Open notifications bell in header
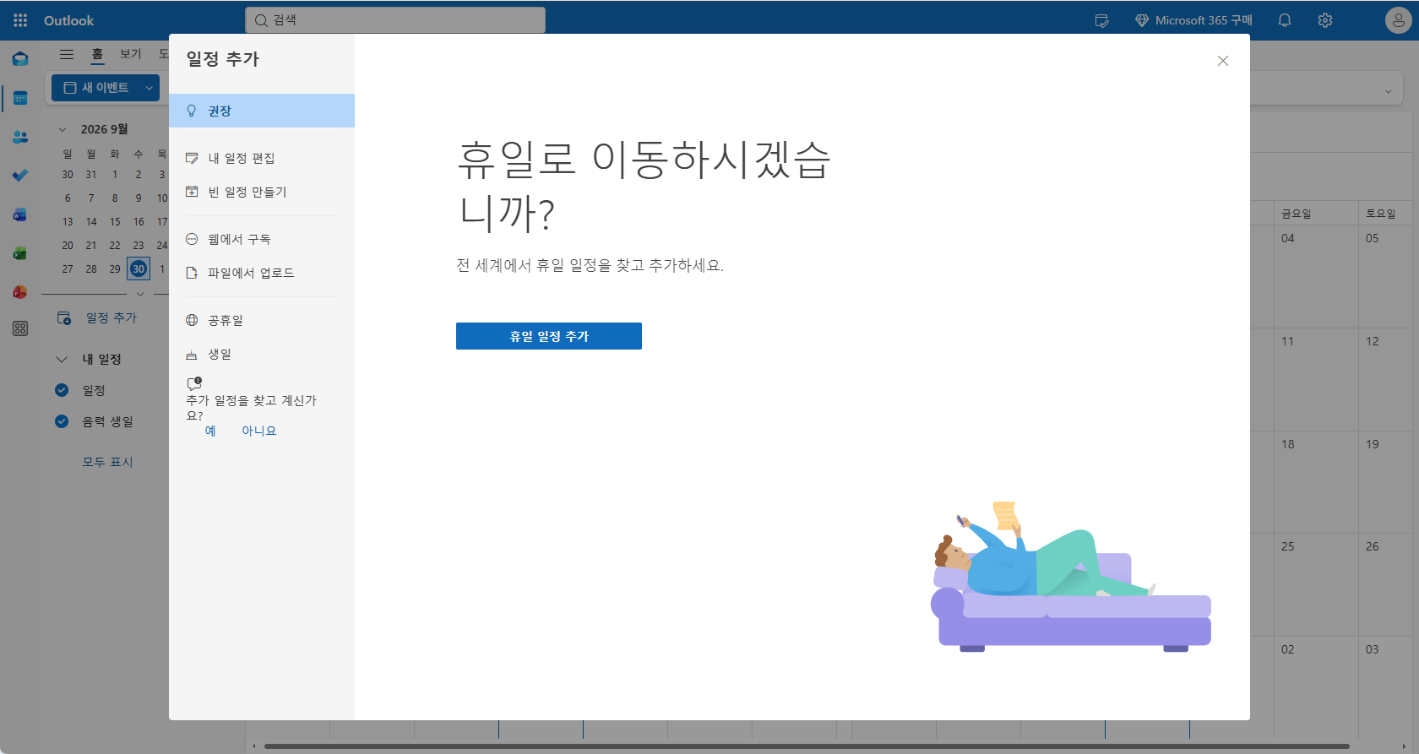The width and height of the screenshot is (1419, 754). click(1285, 20)
